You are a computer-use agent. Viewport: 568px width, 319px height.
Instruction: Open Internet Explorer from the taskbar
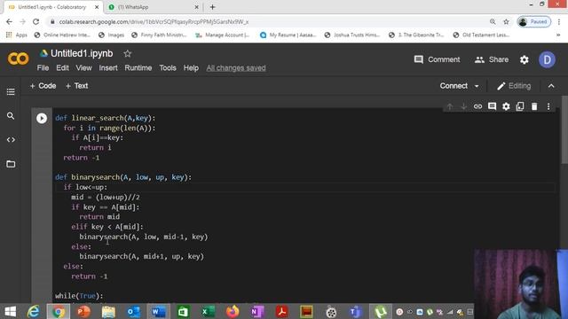34,311
